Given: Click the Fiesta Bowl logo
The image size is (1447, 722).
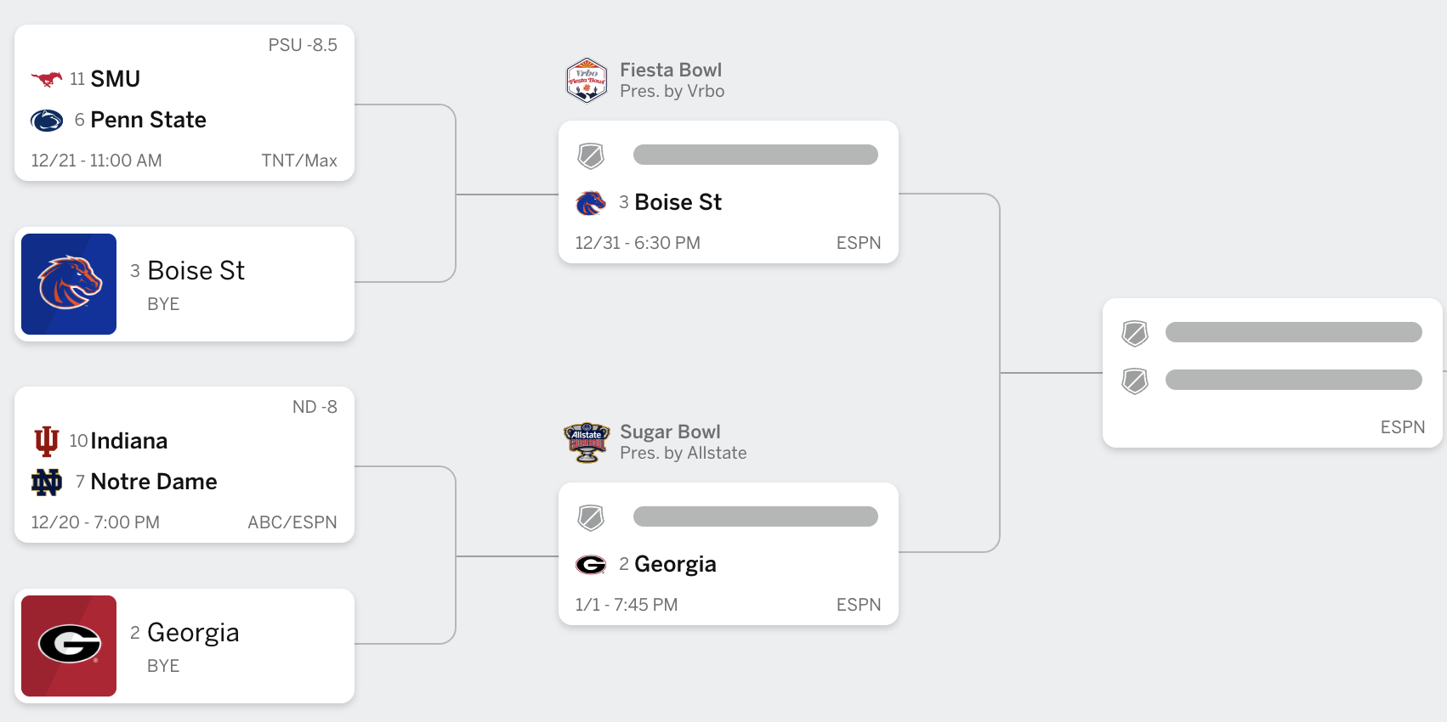Looking at the screenshot, I should 587,81.
